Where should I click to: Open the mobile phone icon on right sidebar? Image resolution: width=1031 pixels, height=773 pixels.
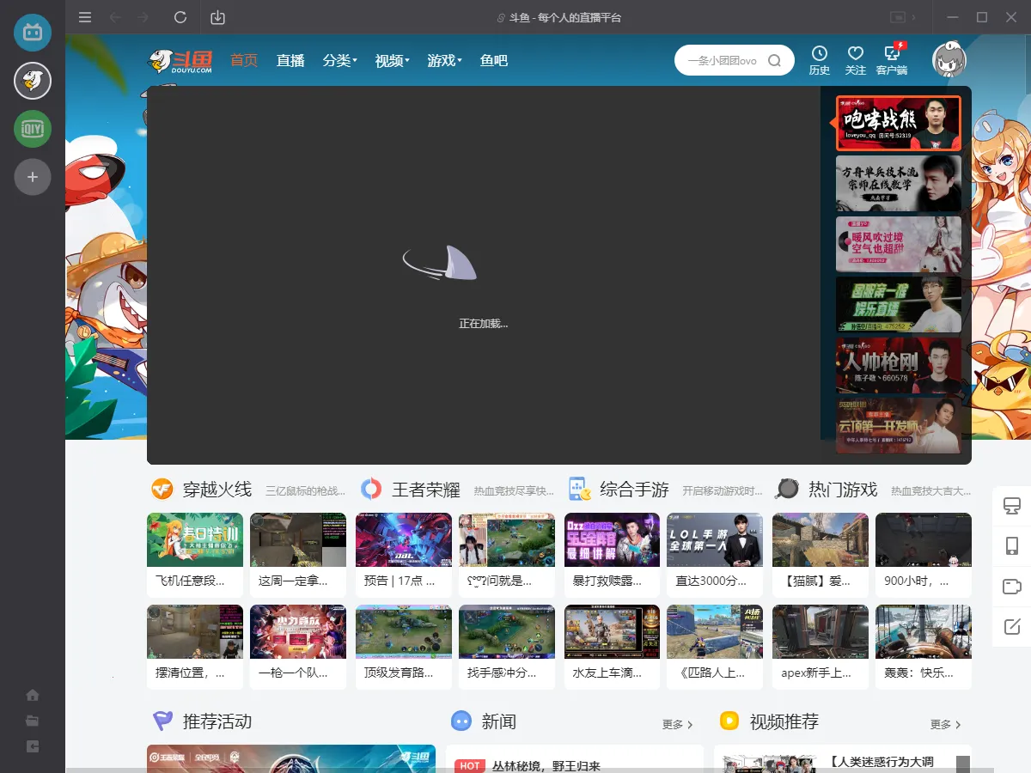pyautogui.click(x=1011, y=545)
